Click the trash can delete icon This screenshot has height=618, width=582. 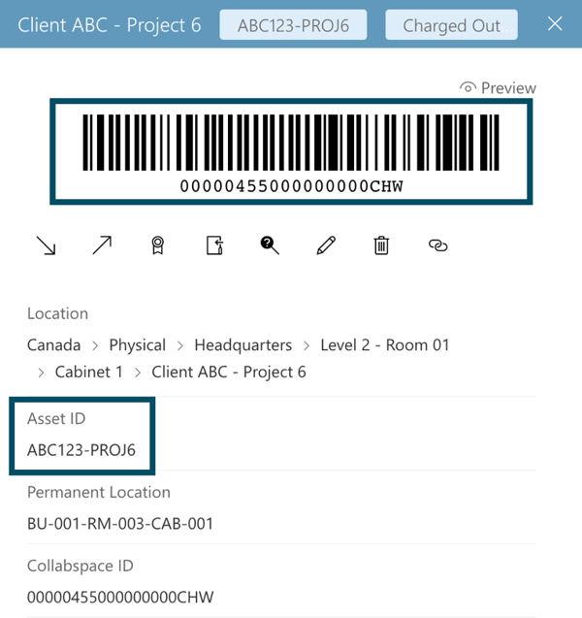[381, 245]
